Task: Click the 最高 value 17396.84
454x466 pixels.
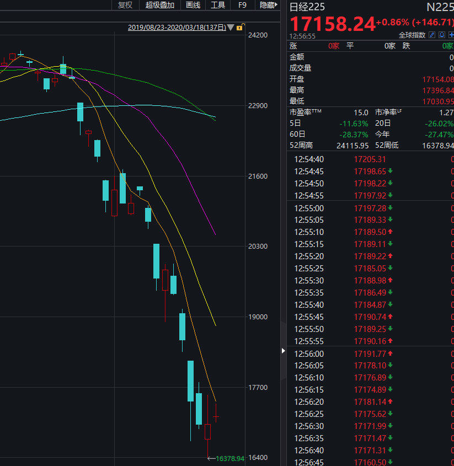Action: click(x=438, y=90)
